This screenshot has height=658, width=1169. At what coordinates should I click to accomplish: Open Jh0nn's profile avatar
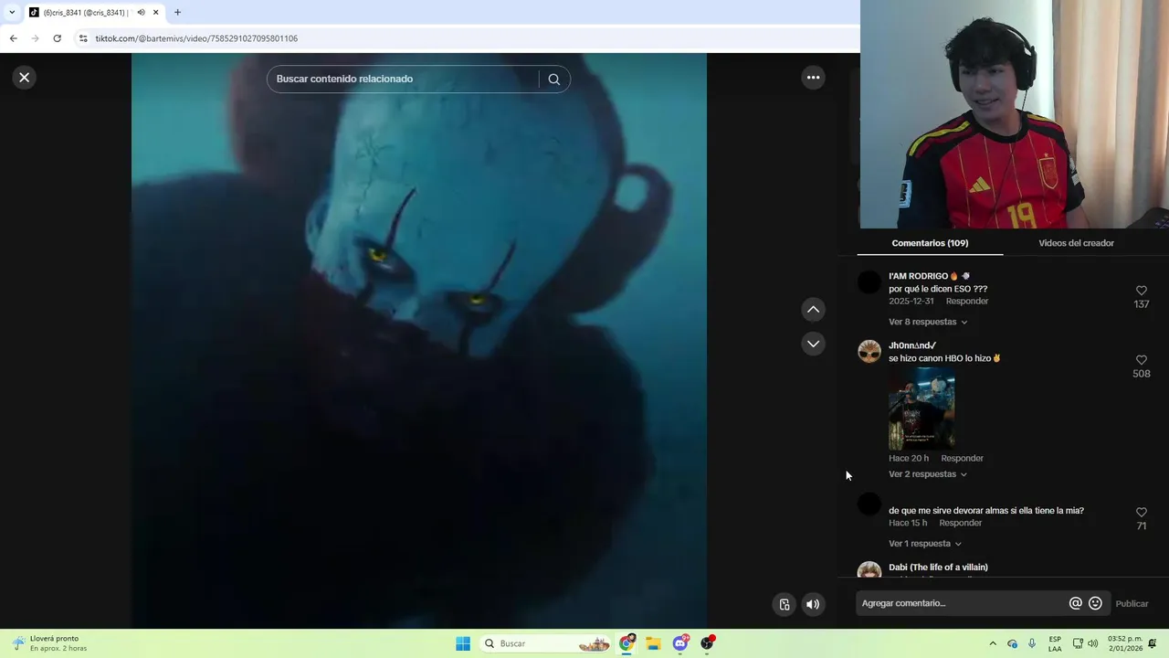click(869, 351)
